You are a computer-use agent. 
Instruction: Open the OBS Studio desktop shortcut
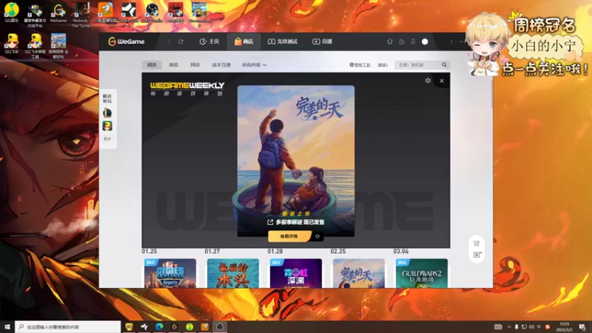[152, 13]
